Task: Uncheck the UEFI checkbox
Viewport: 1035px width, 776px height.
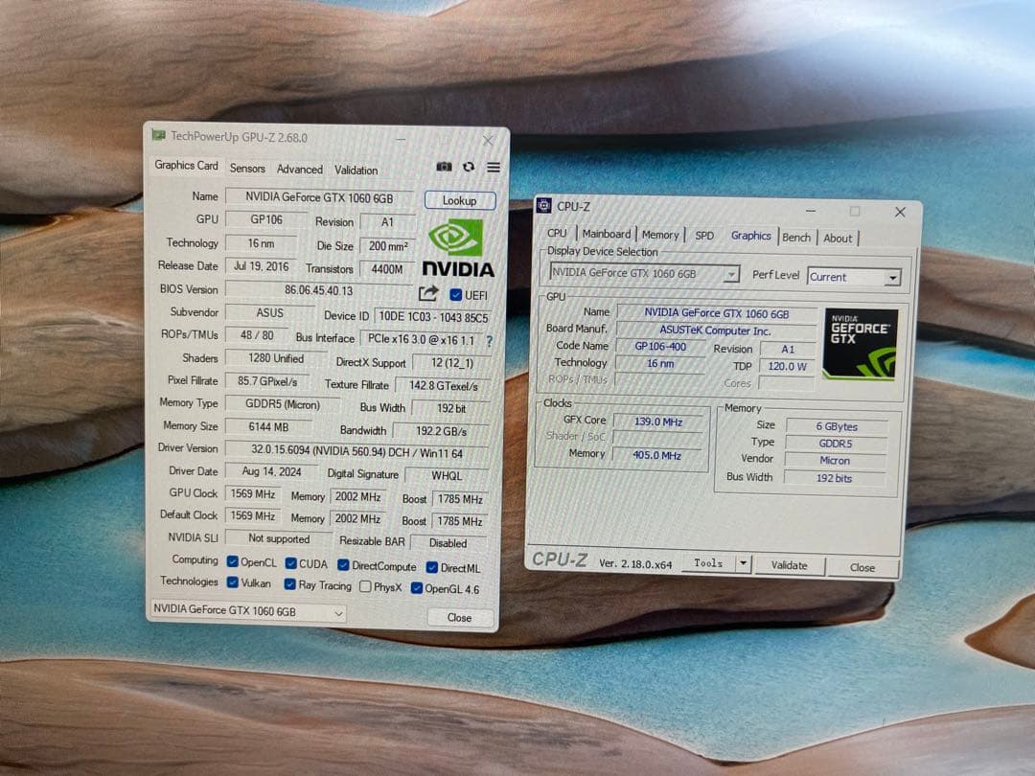Action: click(x=455, y=294)
